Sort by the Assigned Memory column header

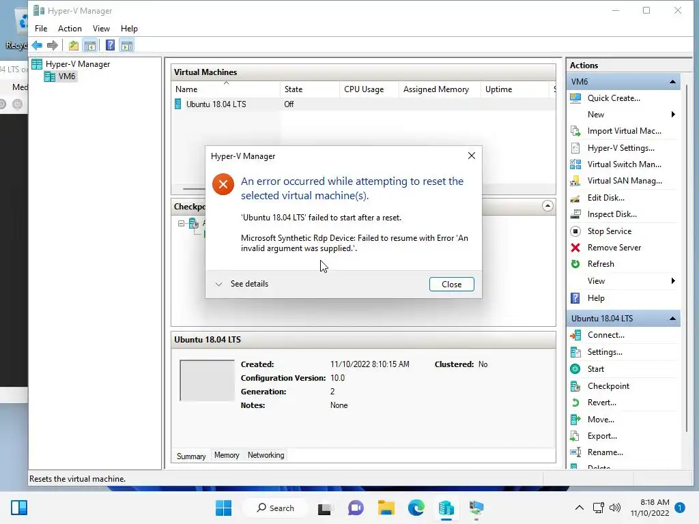(440, 89)
